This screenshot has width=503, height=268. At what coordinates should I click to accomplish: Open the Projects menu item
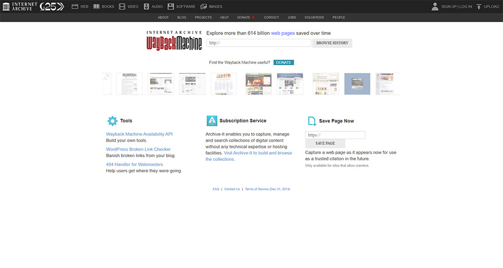tap(203, 17)
